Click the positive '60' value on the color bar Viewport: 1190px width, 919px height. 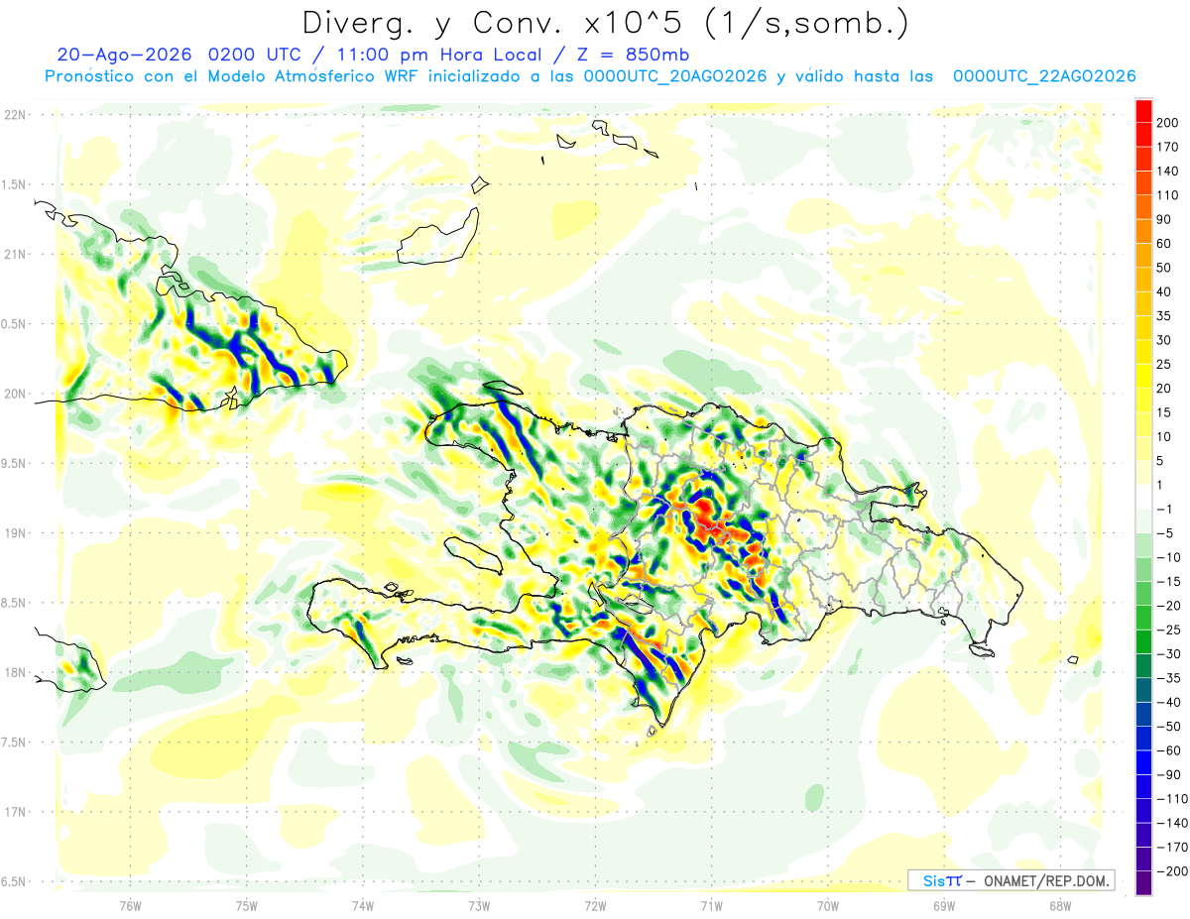(x=1164, y=243)
